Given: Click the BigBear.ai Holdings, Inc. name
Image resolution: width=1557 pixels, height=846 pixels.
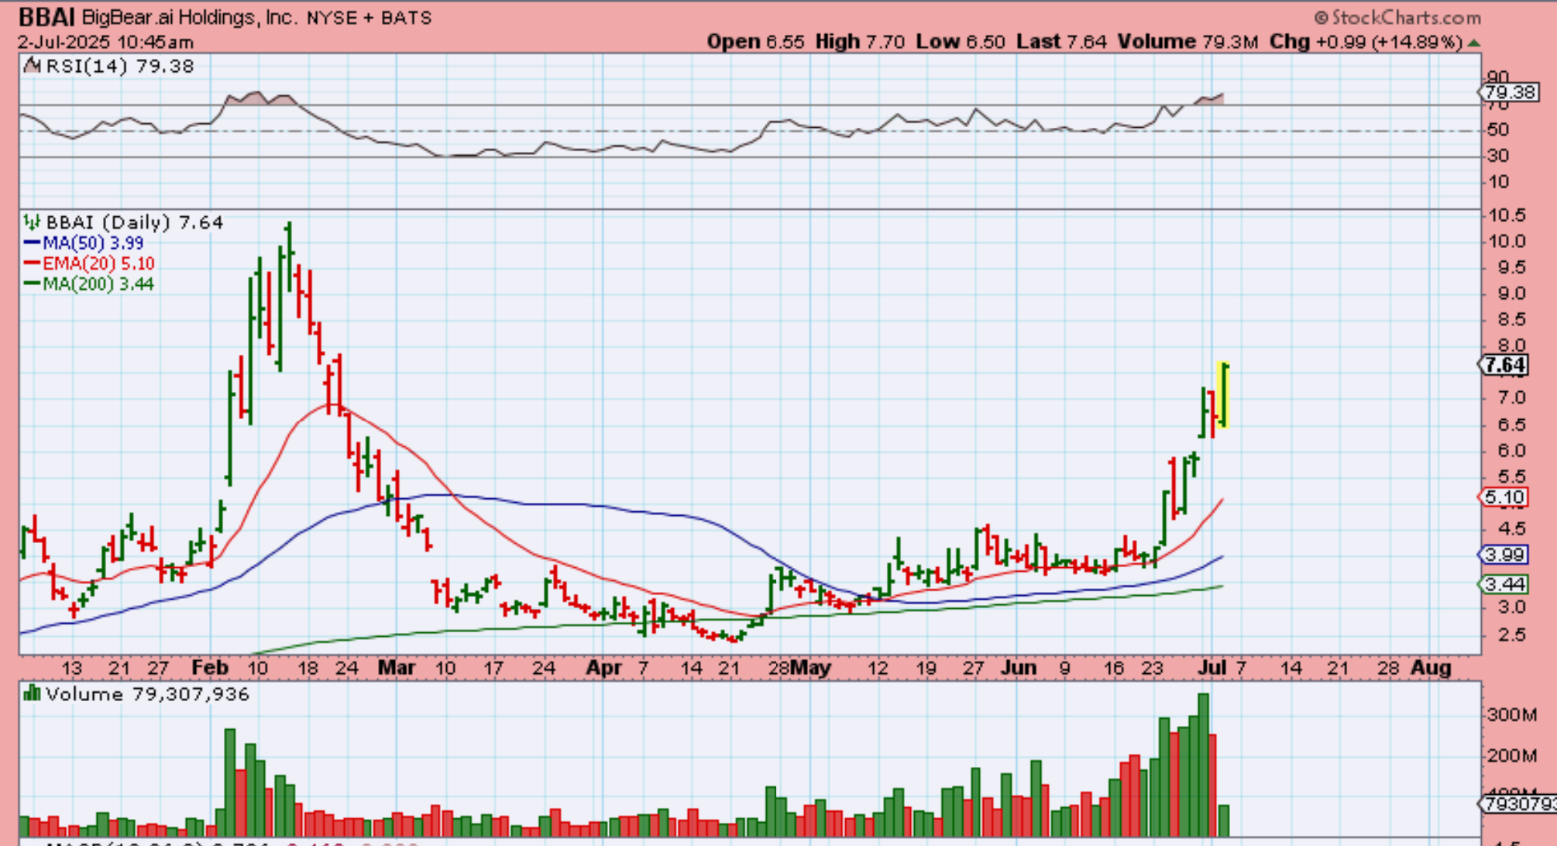Looking at the screenshot, I should pos(189,17).
